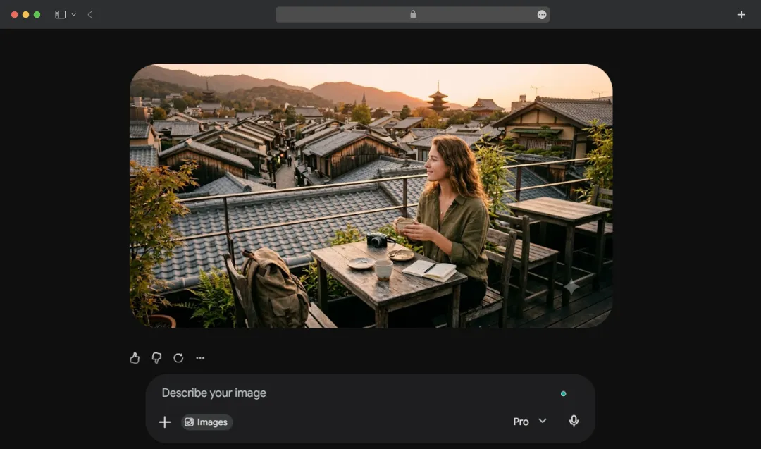761x449 pixels.
Task: Click the lock icon in address bar
Action: tap(413, 14)
